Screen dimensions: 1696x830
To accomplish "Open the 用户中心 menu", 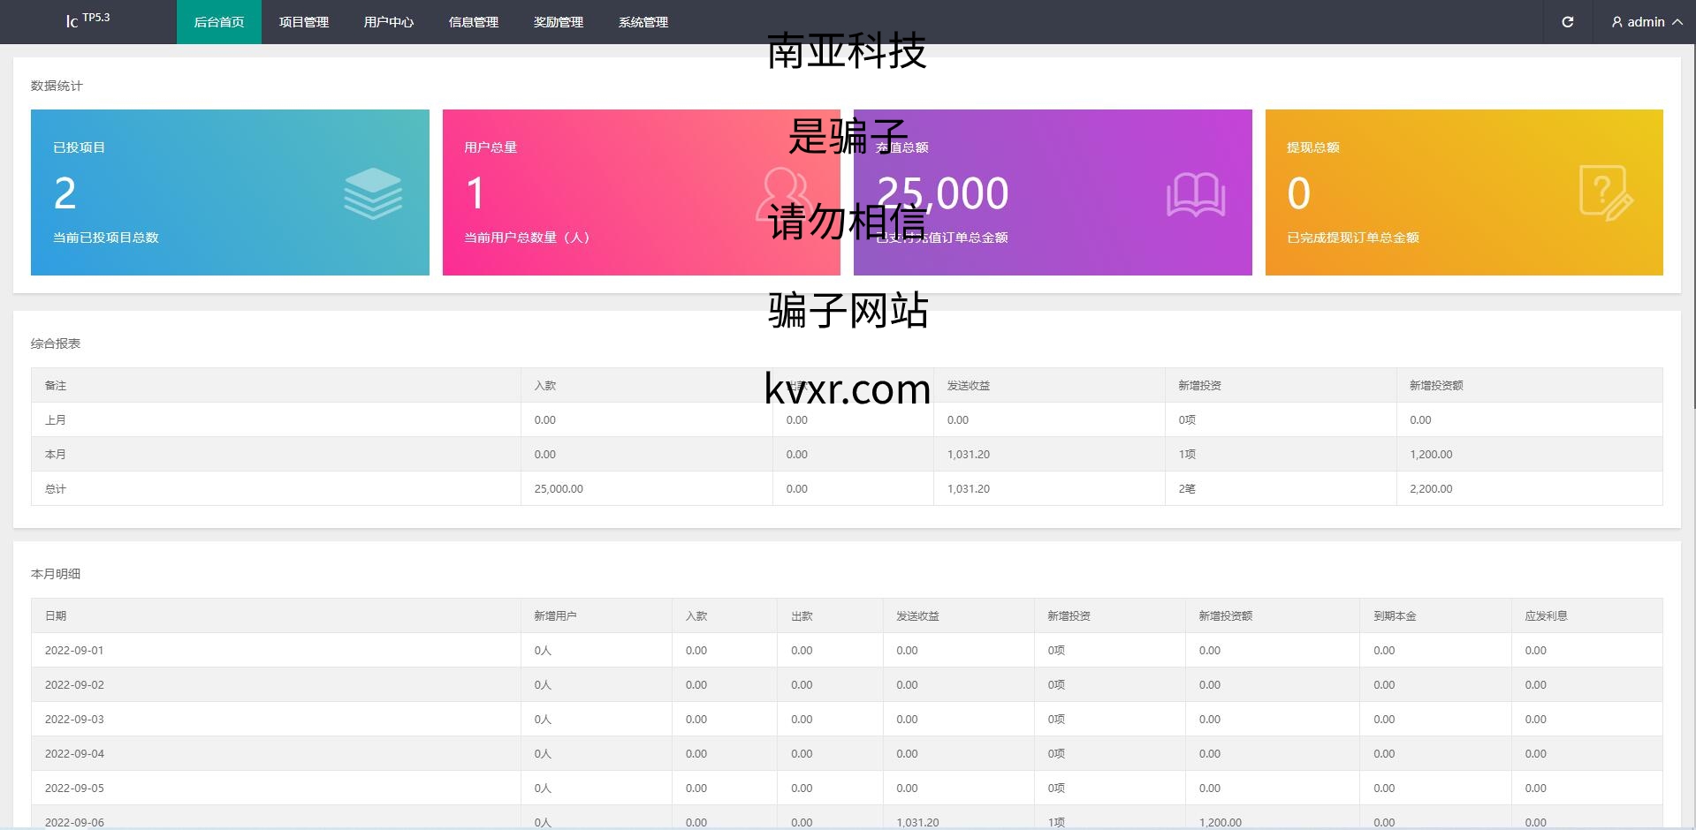I will [x=388, y=22].
